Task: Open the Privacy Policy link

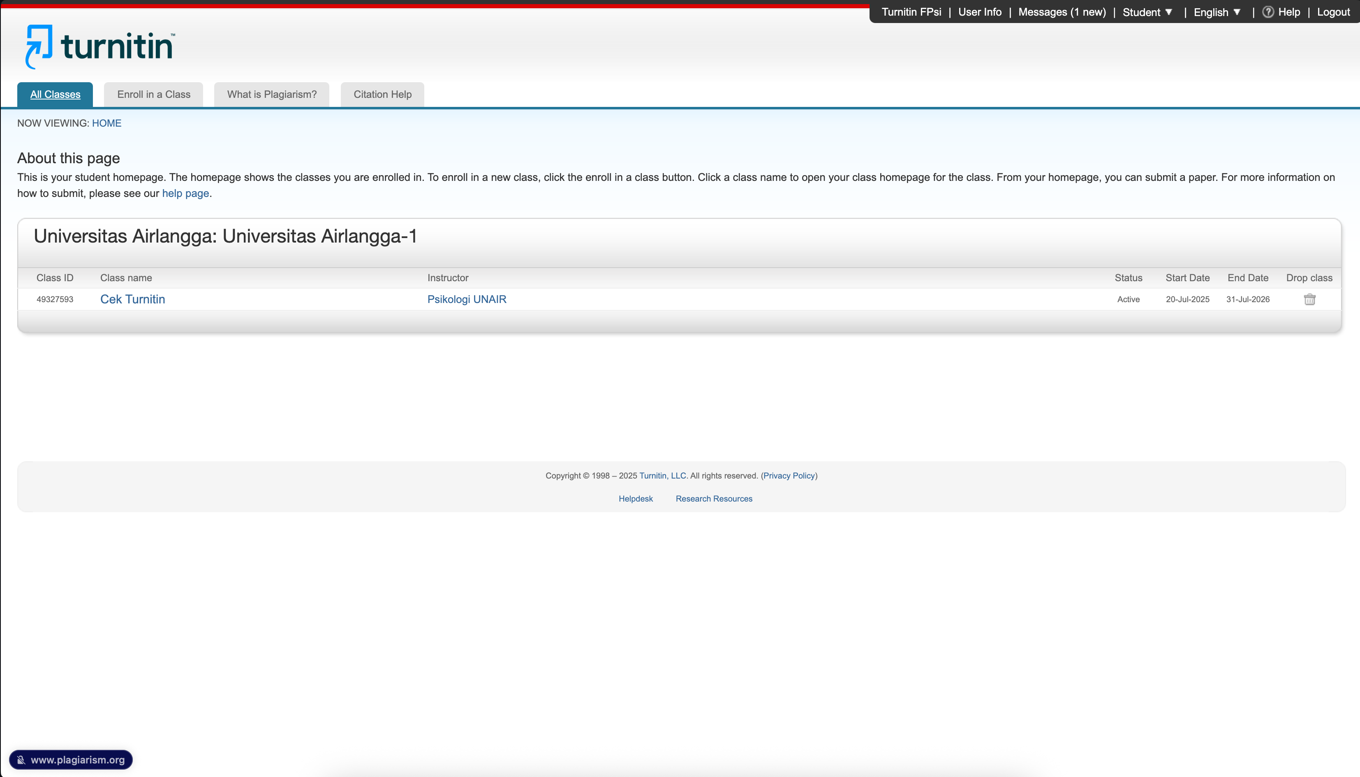Action: [x=789, y=476]
